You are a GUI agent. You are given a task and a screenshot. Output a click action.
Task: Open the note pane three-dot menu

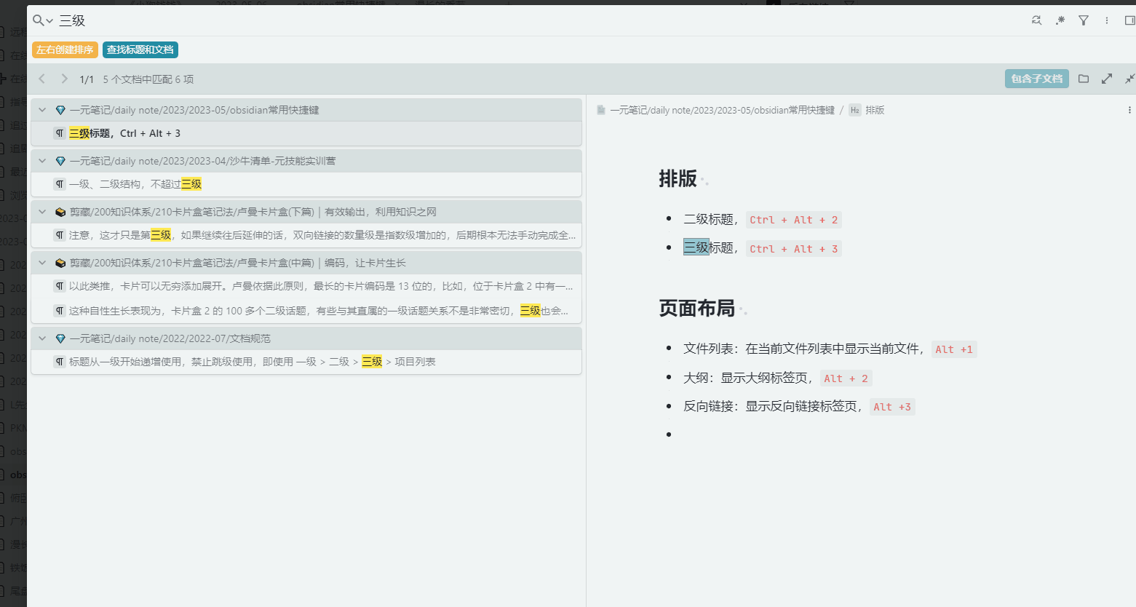[x=1129, y=110]
